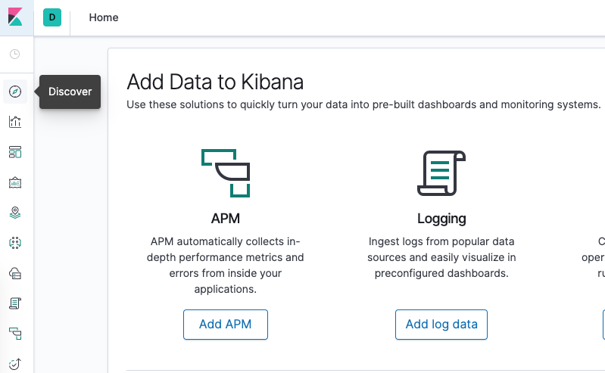Click the Logging scroll illustration
Image resolution: width=605 pixels, height=373 pixels.
click(441, 173)
